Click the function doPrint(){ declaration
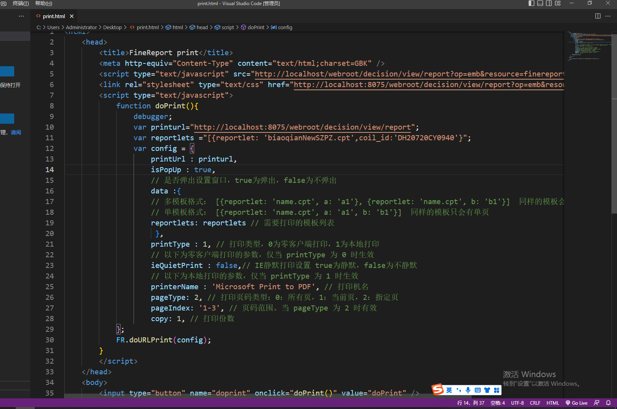Image resolution: width=617 pixels, height=409 pixels. coord(157,106)
